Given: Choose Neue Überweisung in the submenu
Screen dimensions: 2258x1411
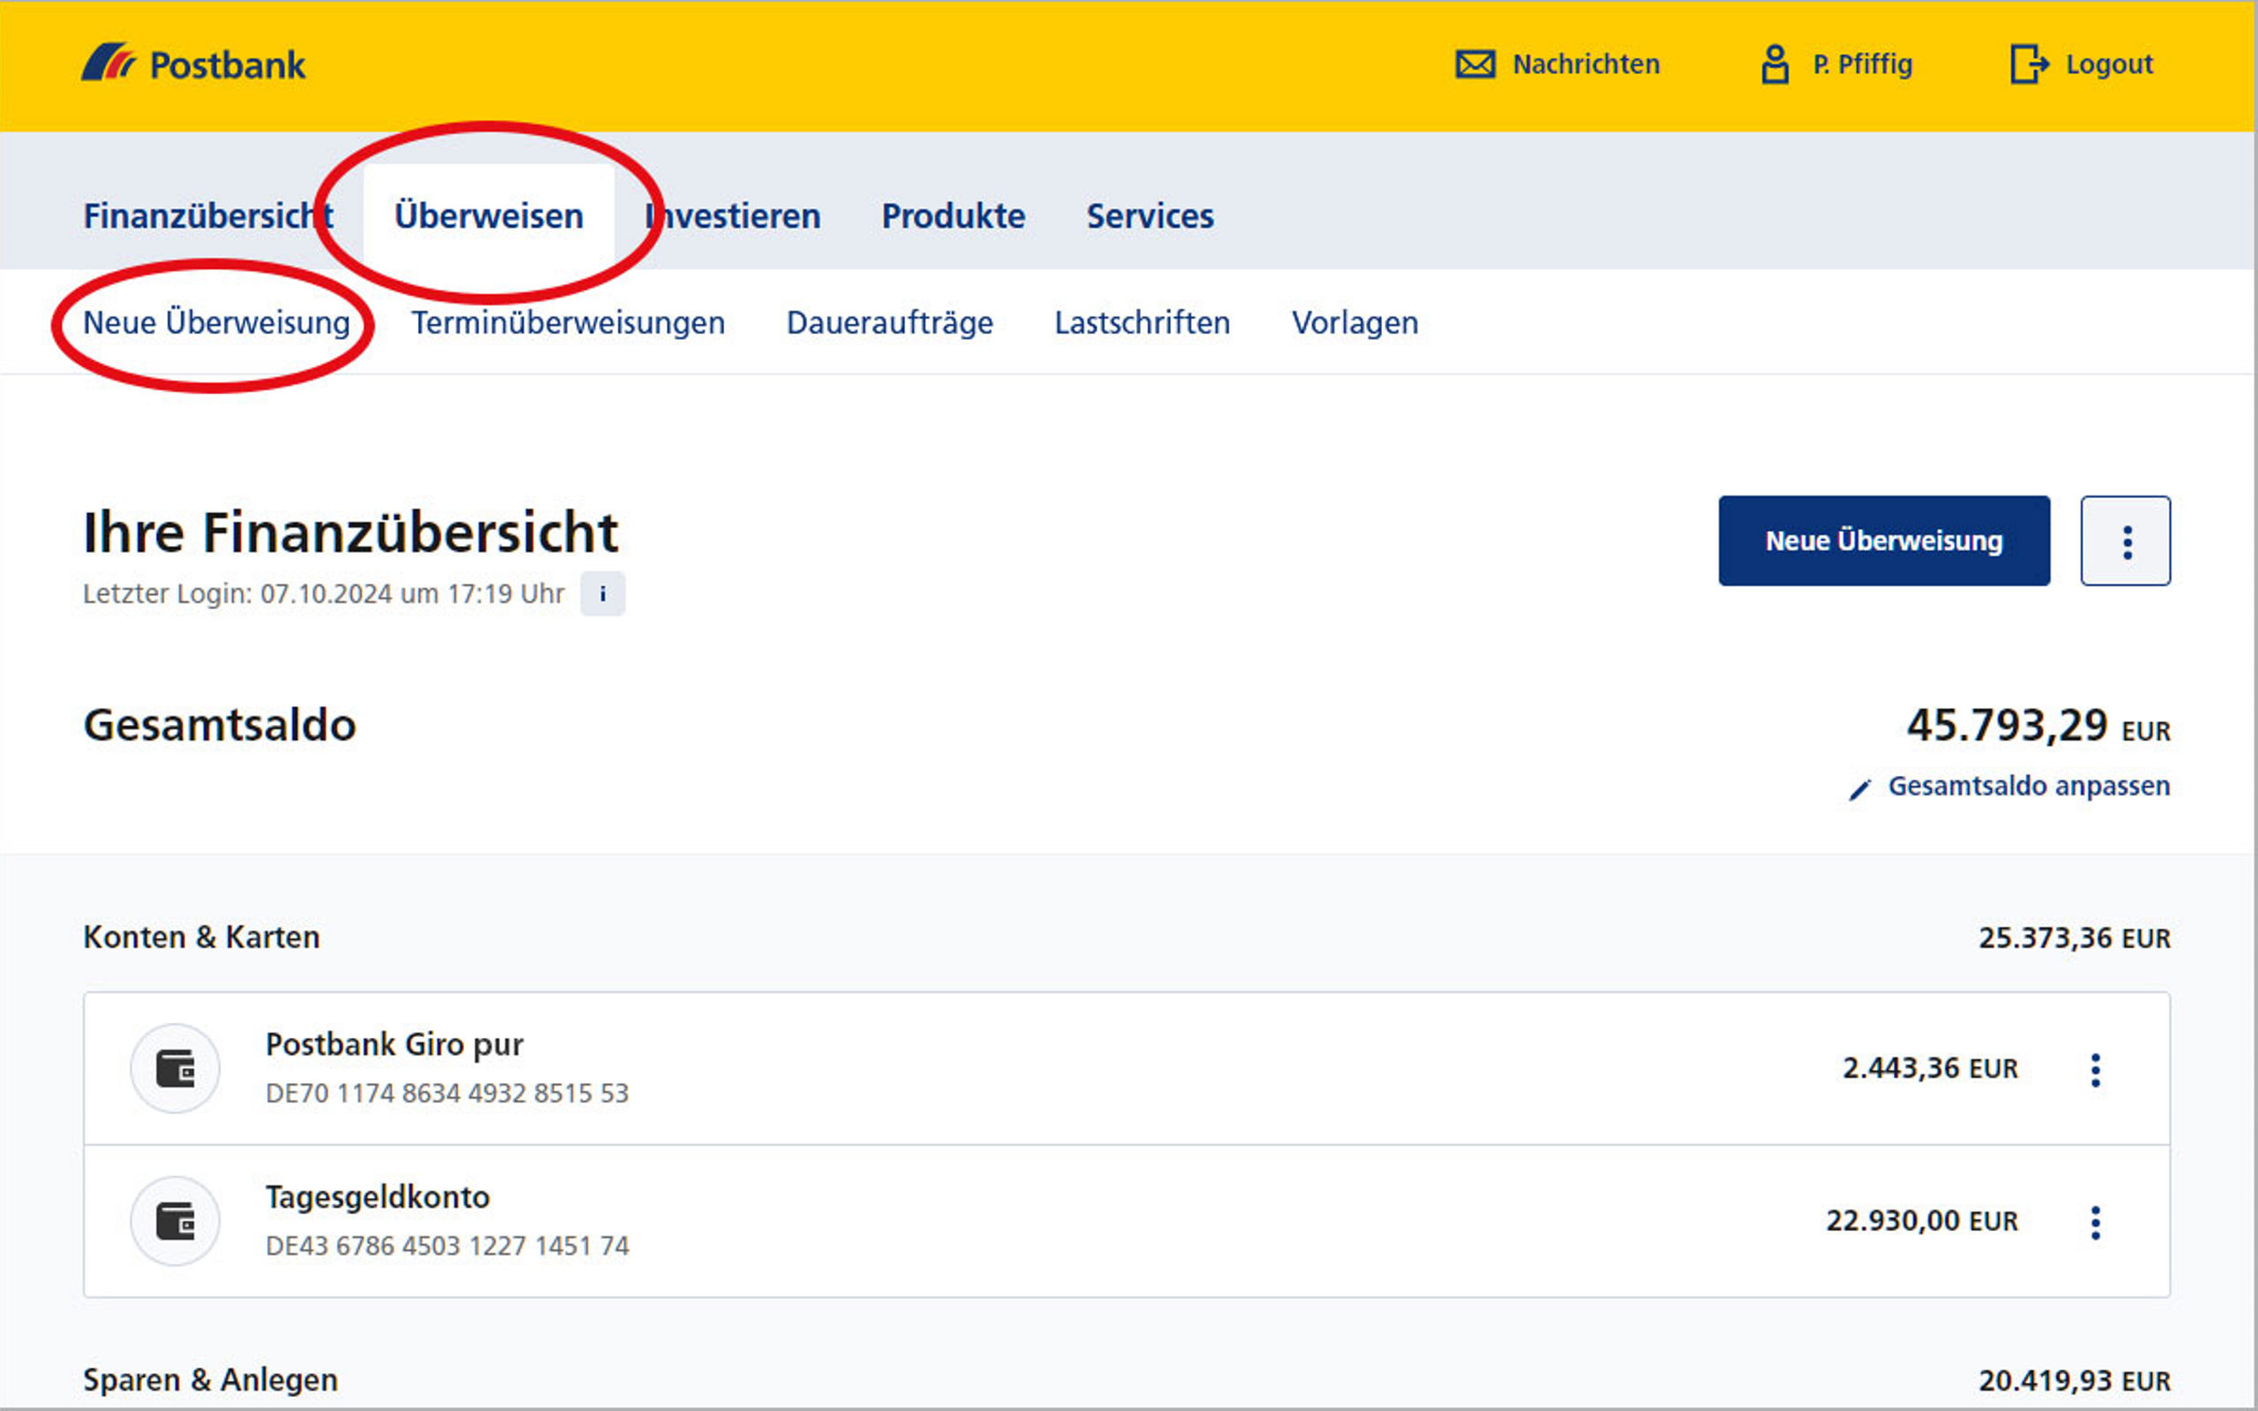Looking at the screenshot, I should (216, 322).
